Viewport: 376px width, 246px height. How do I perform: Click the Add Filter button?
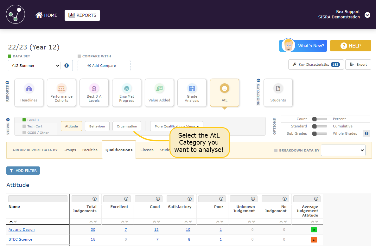click(x=23, y=171)
